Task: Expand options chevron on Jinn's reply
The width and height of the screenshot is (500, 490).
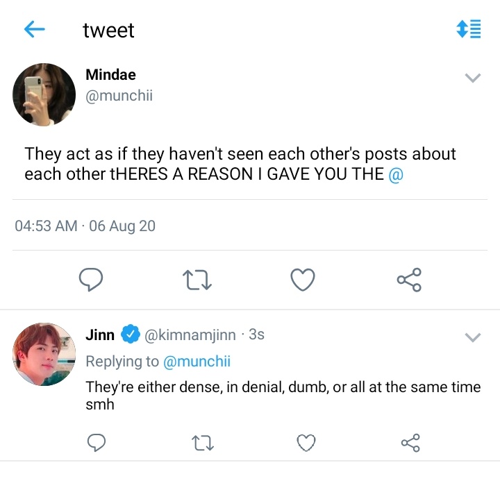Action: point(473,337)
